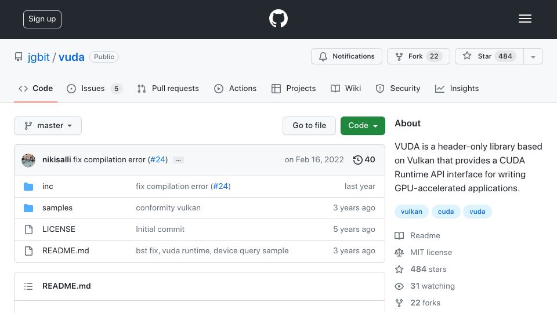Open README table of contents list icon
The image size is (557, 313).
pyautogui.click(x=28, y=286)
